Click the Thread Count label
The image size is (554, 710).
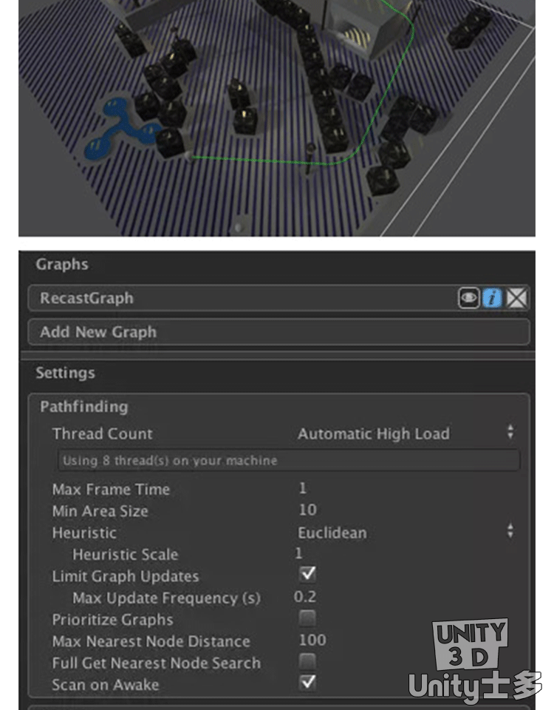point(102,434)
